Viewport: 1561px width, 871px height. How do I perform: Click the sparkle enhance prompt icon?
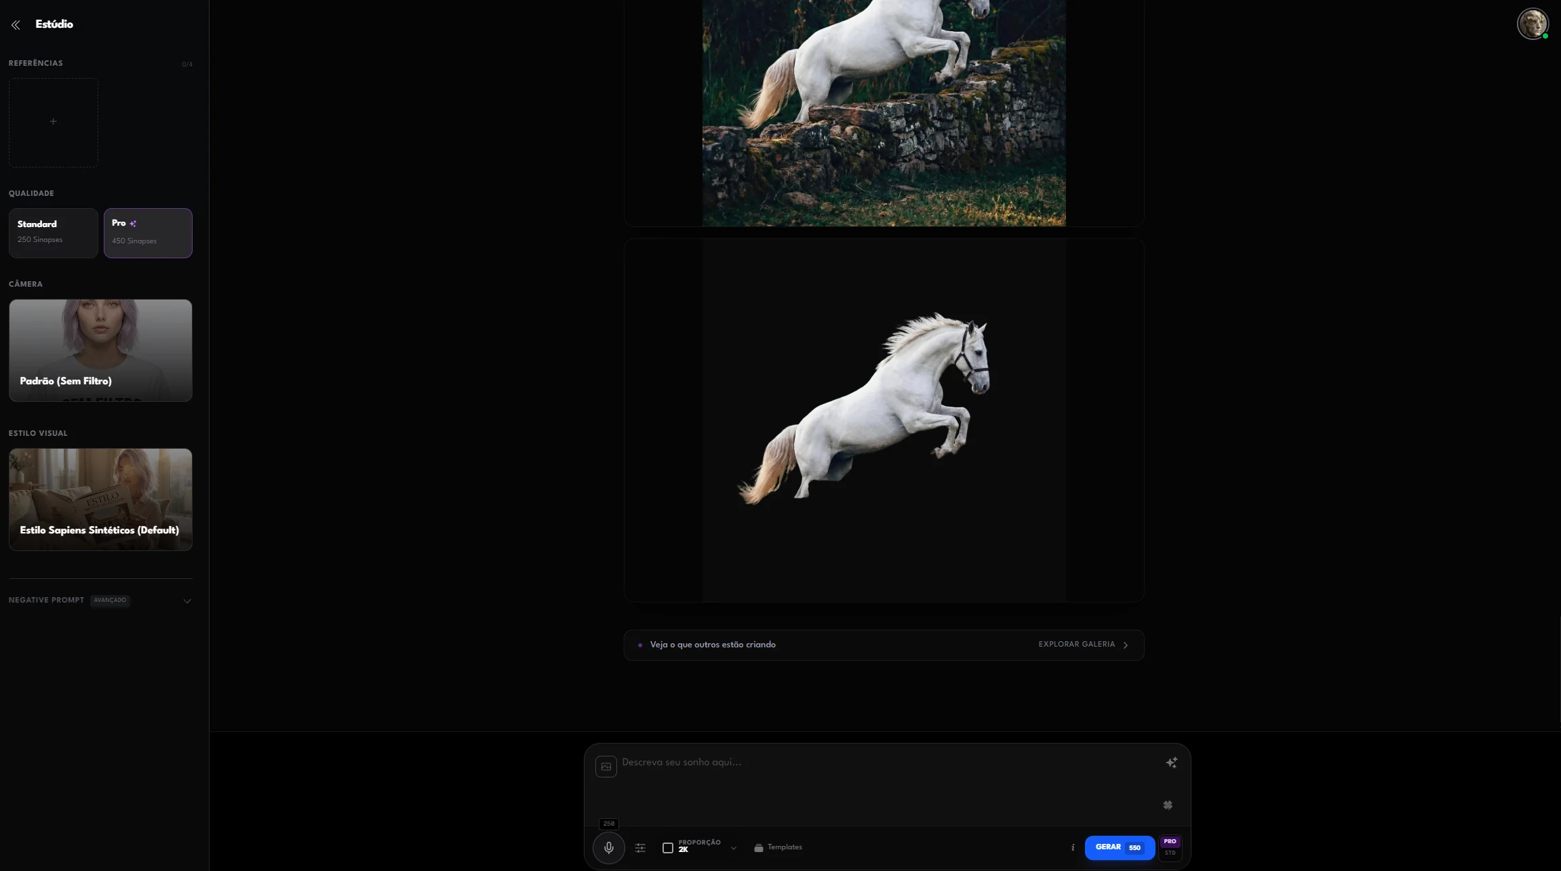[x=1171, y=763]
